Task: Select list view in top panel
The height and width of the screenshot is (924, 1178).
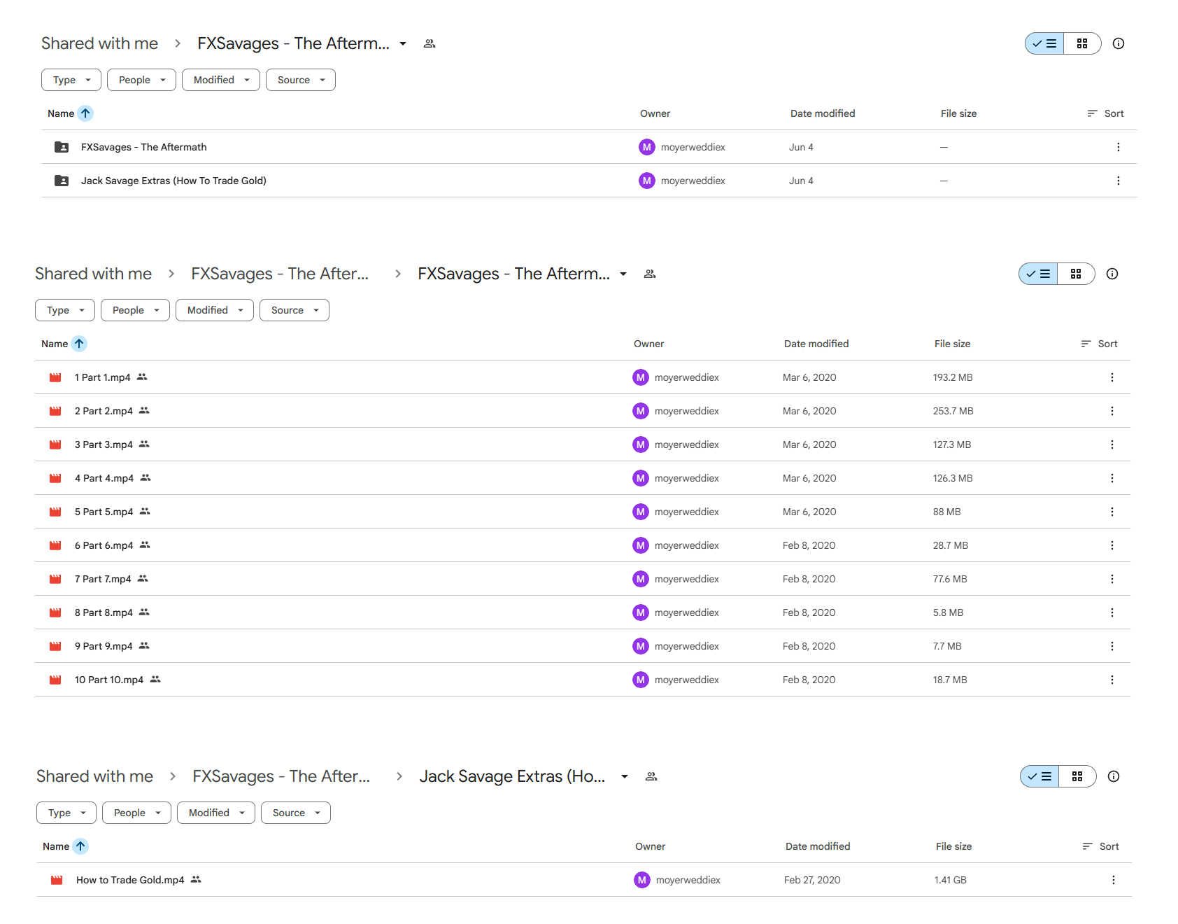Action: 1044,43
